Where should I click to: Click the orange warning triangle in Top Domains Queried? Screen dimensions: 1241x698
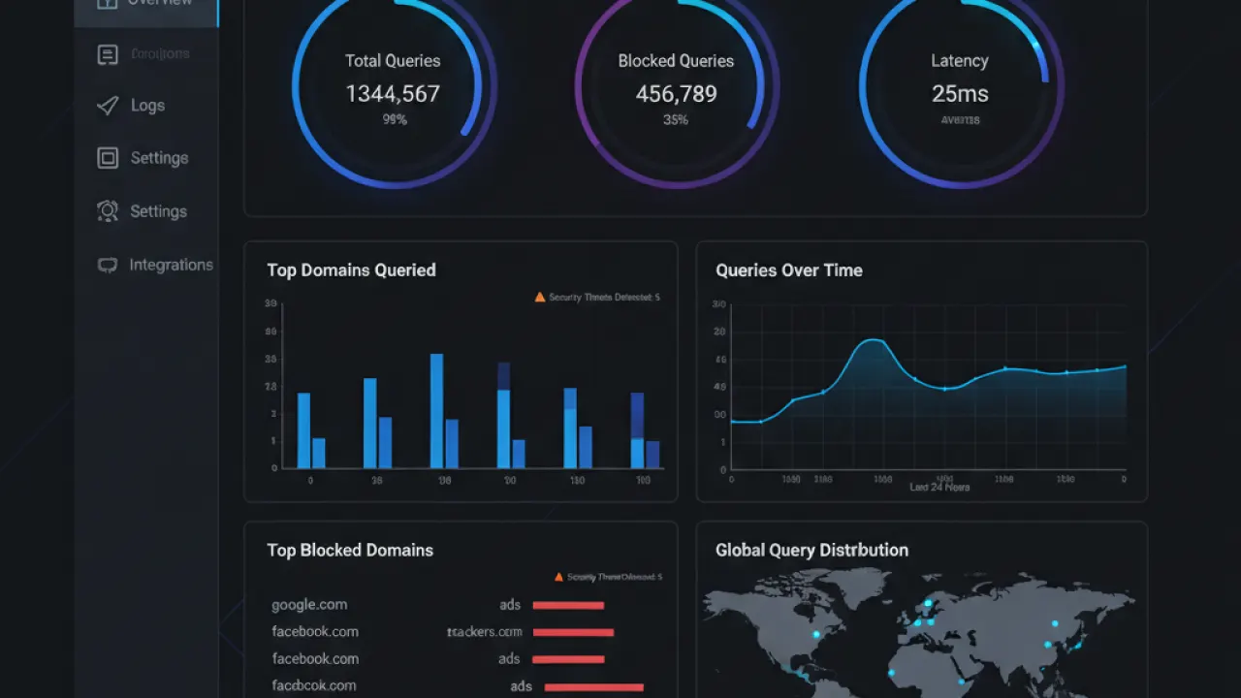point(540,298)
